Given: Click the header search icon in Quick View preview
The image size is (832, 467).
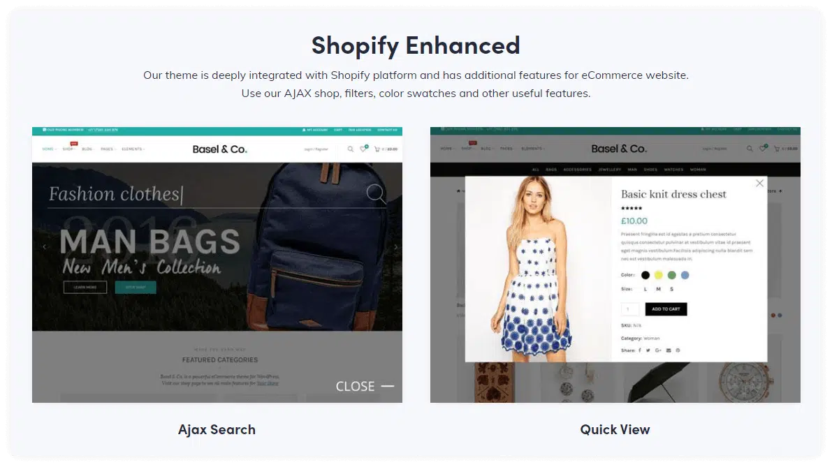Looking at the screenshot, I should pos(750,149).
